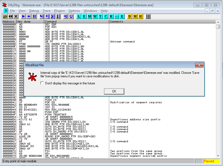Select the POP EDX instruction line
Screen dimensions: 223x166
51,27
